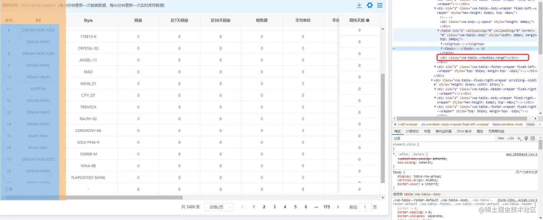
Task: Click the 过滤 styles filter field
Action: (x=444, y=138)
